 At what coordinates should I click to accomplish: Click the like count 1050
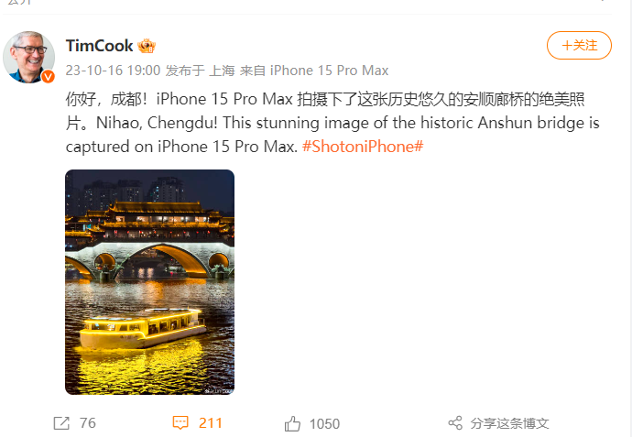[324, 423]
